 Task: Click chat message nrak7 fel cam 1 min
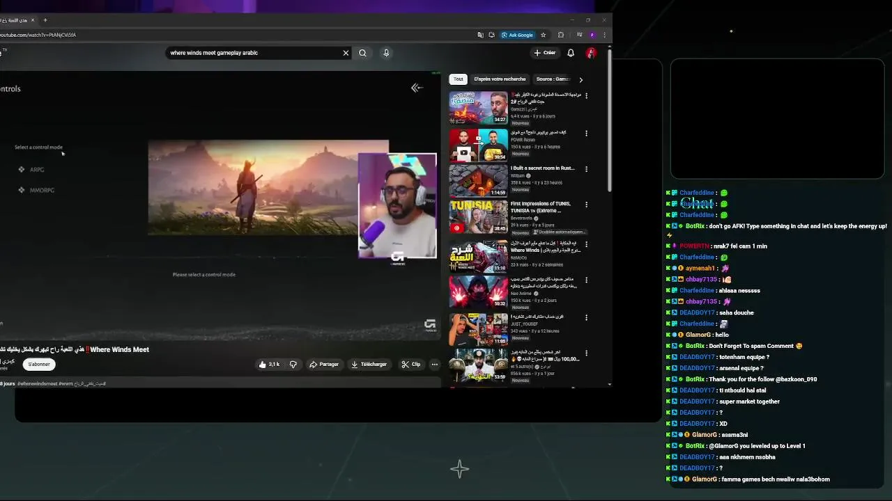tap(739, 246)
